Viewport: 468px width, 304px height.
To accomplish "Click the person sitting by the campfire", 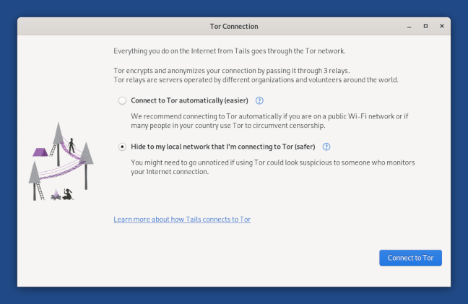I will [x=68, y=194].
